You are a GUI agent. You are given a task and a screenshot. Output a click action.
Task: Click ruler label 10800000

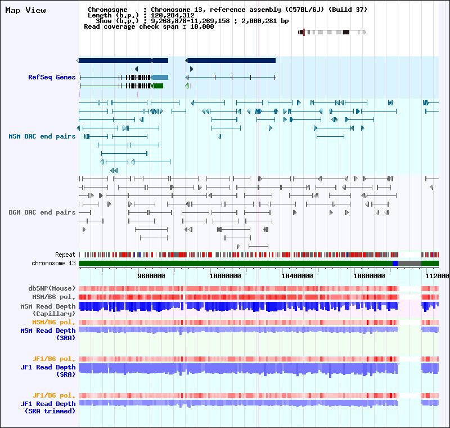[369, 276]
